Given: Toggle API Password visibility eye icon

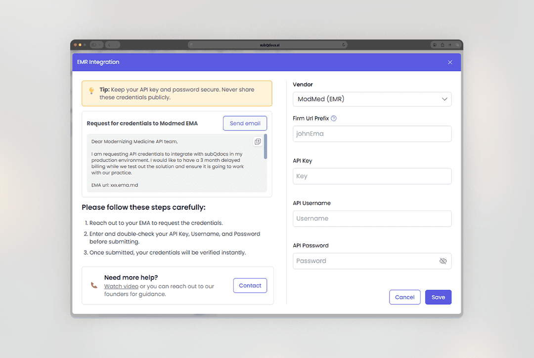Looking at the screenshot, I should 443,261.
